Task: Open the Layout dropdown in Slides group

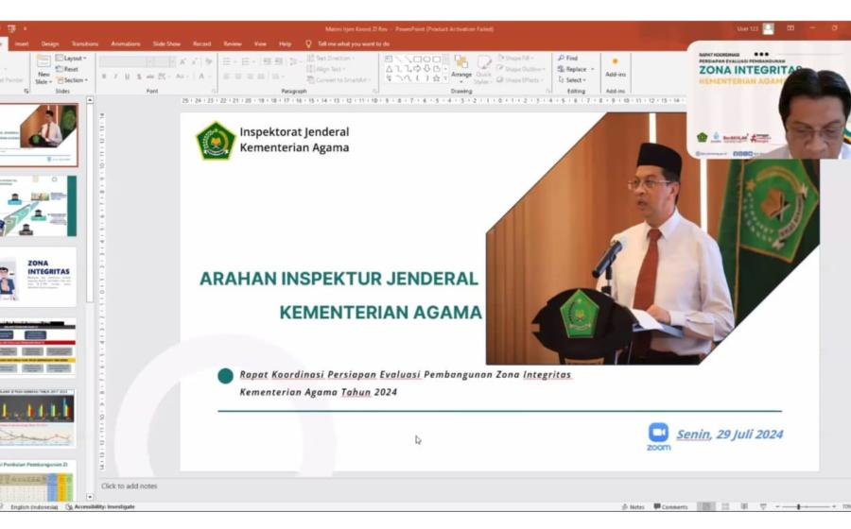Action: pyautogui.click(x=71, y=58)
